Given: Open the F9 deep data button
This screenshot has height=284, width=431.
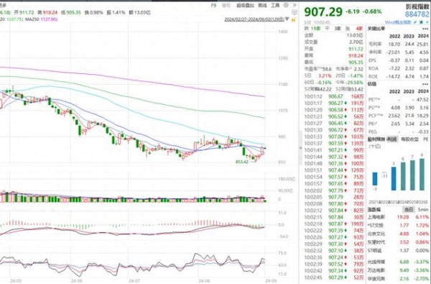Looking at the screenshot, I should click(x=213, y=5).
